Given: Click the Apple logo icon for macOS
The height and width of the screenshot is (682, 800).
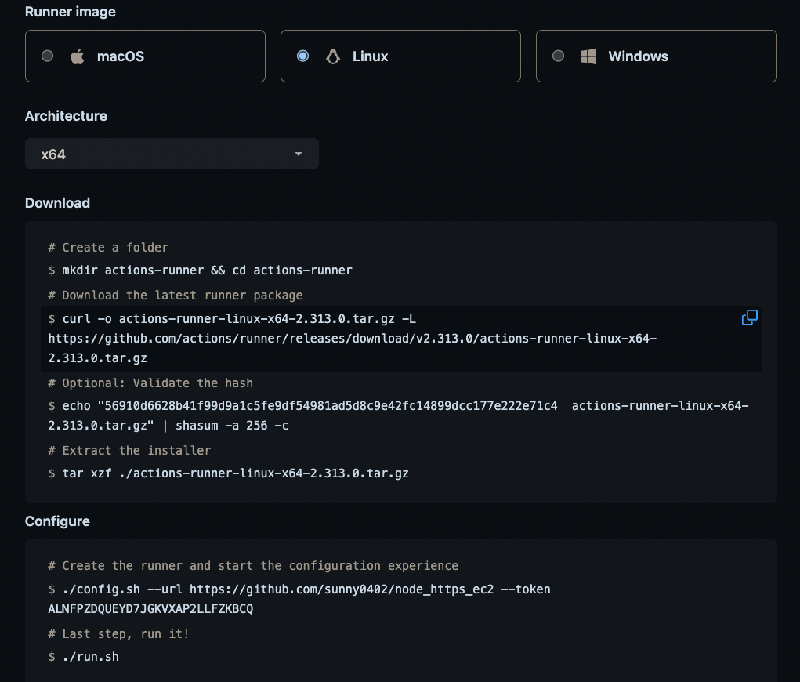Looking at the screenshot, I should [77, 56].
